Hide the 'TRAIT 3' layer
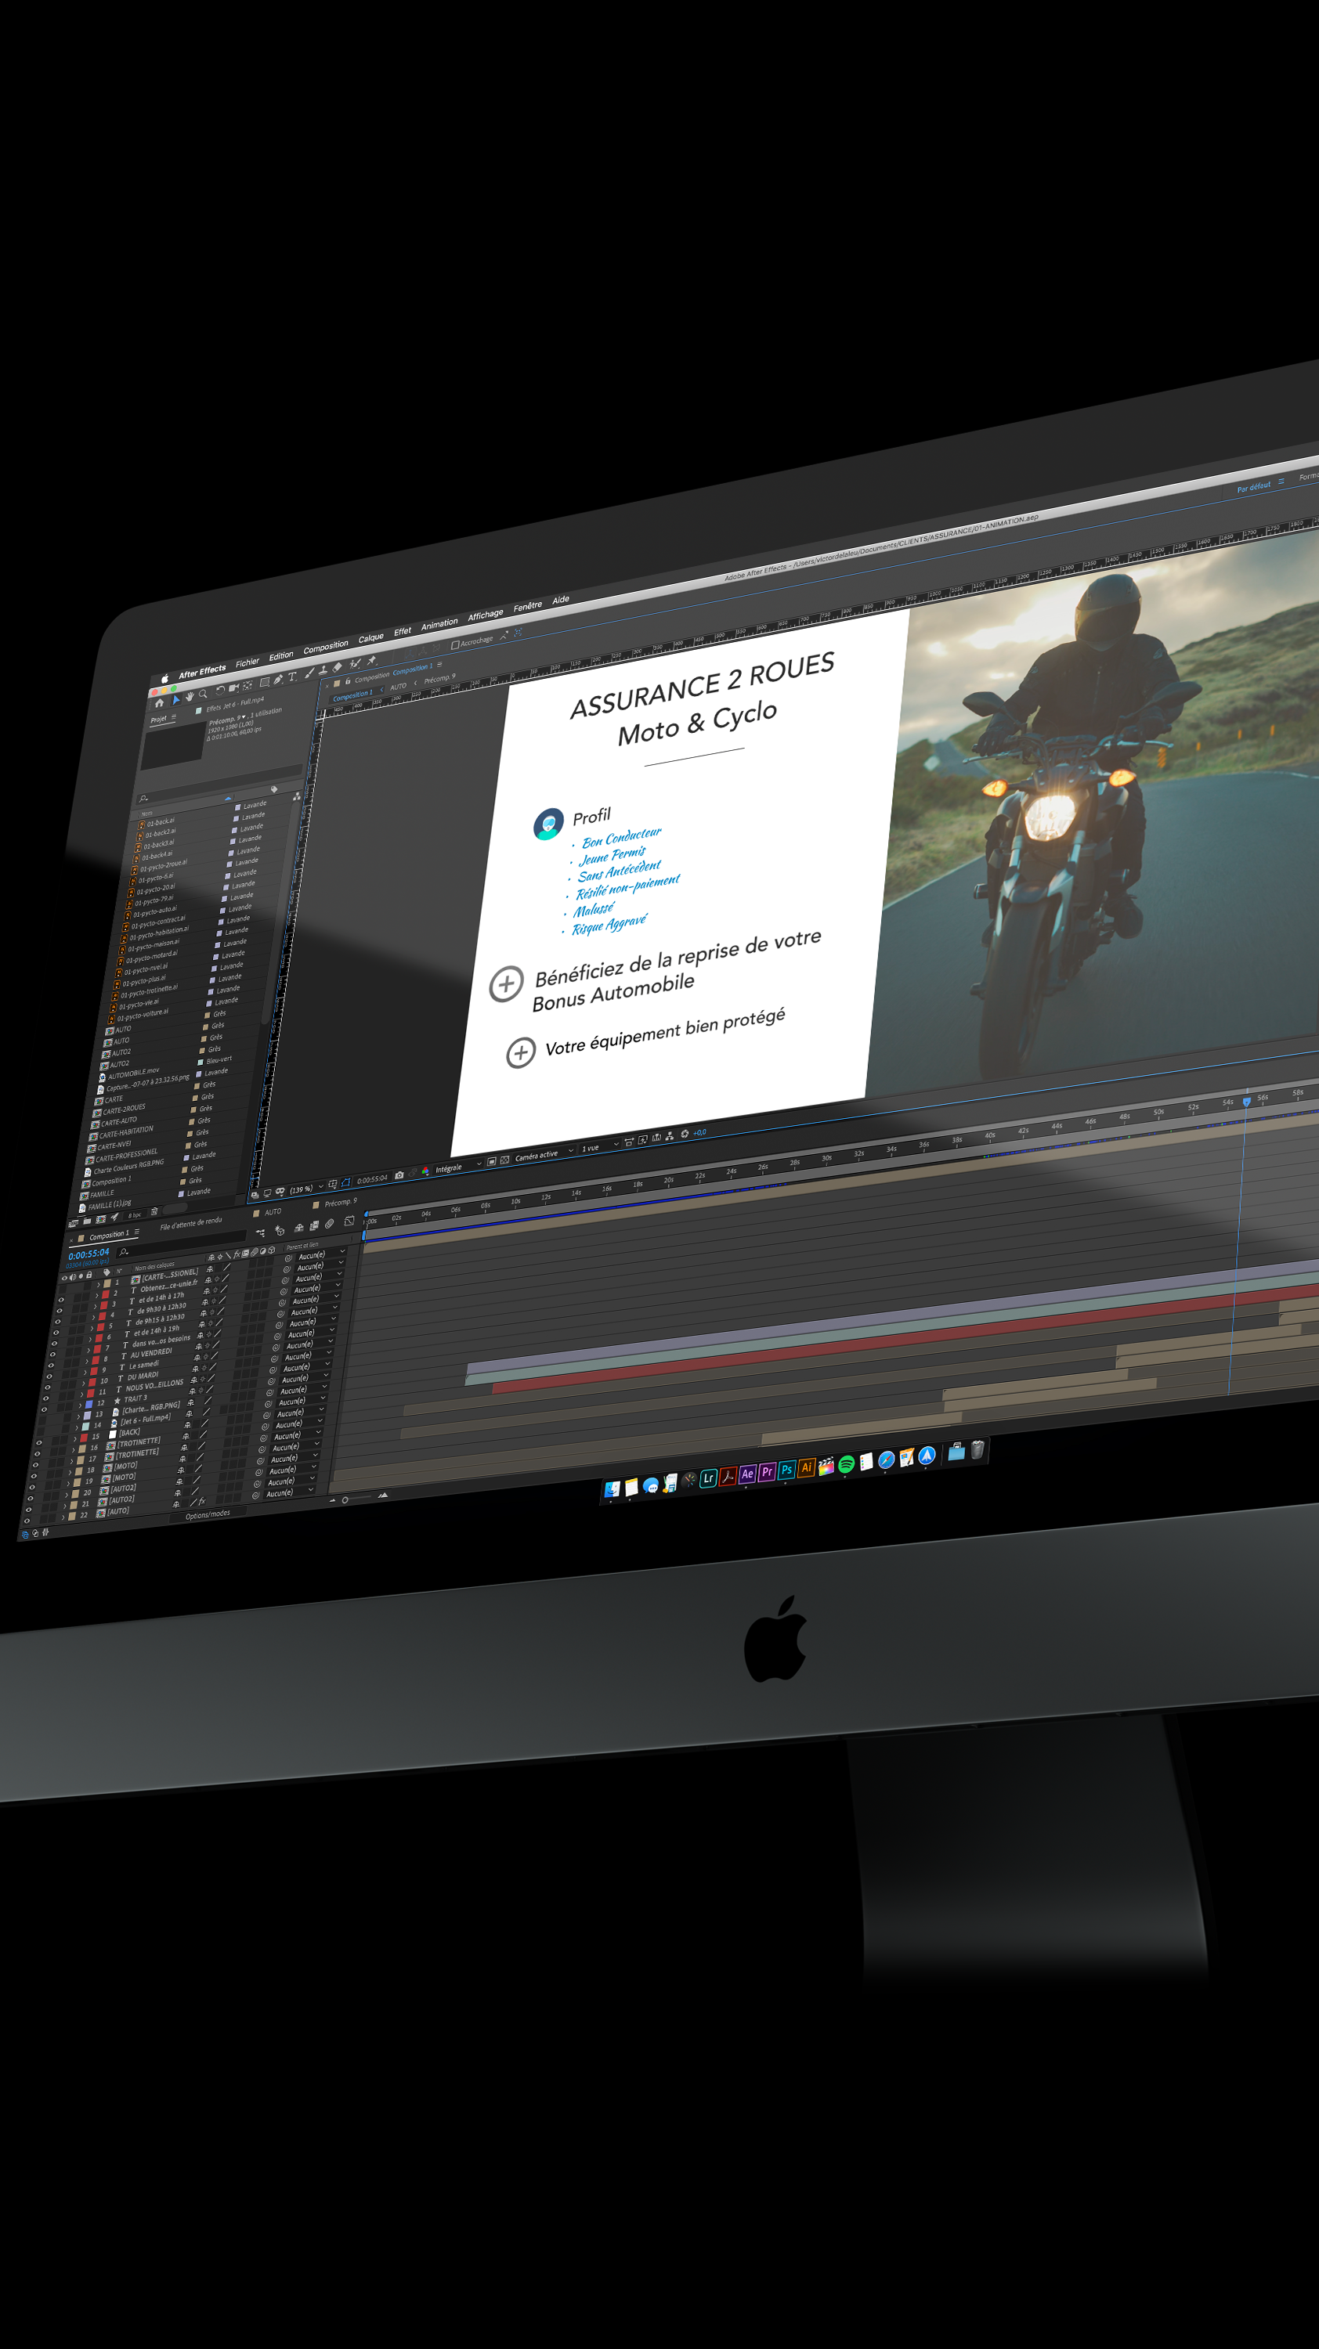The image size is (1319, 2349). [x=44, y=1409]
